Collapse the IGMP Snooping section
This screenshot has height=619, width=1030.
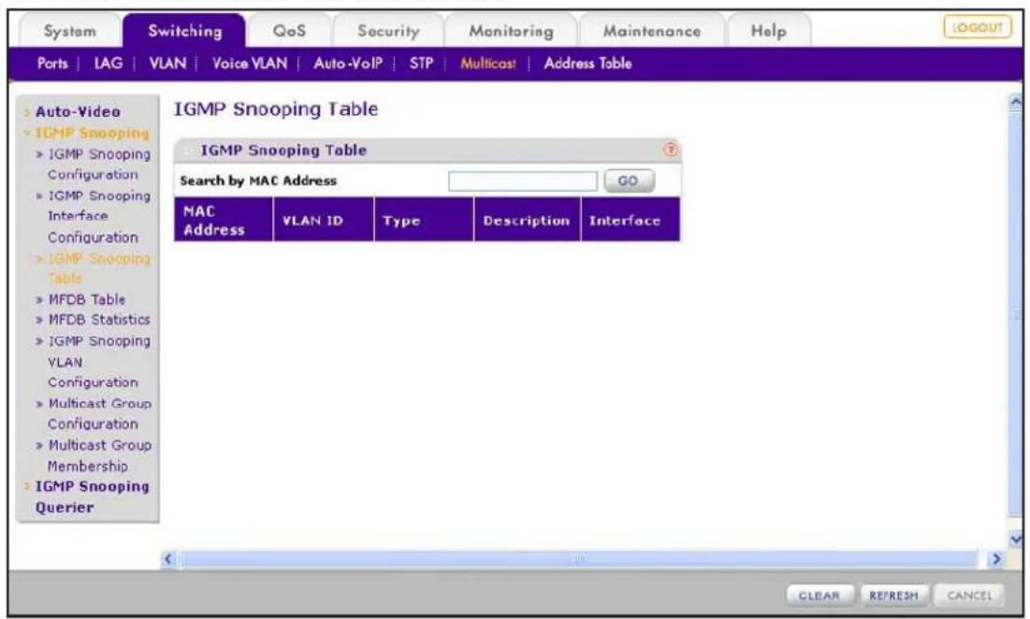click(x=92, y=133)
